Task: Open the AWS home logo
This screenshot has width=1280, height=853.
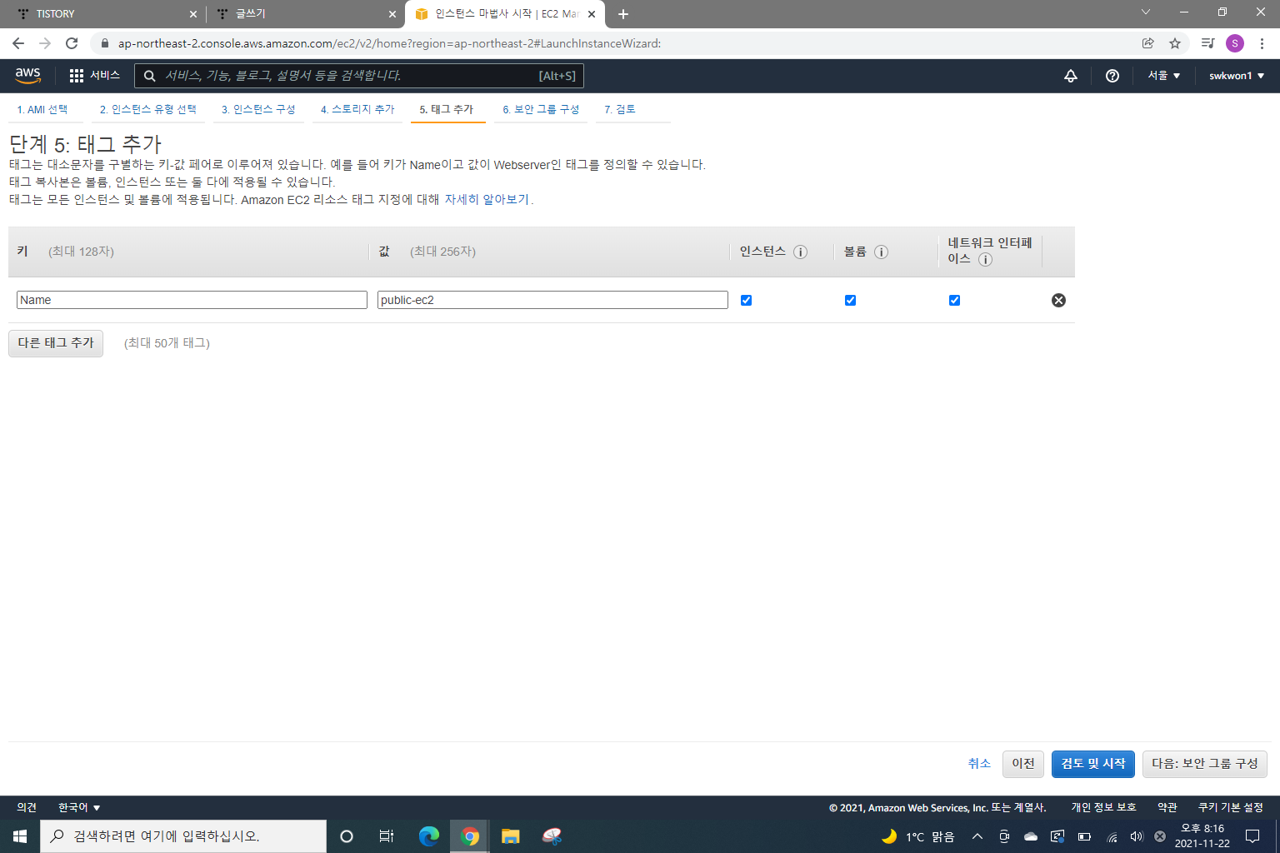Action: (27, 75)
